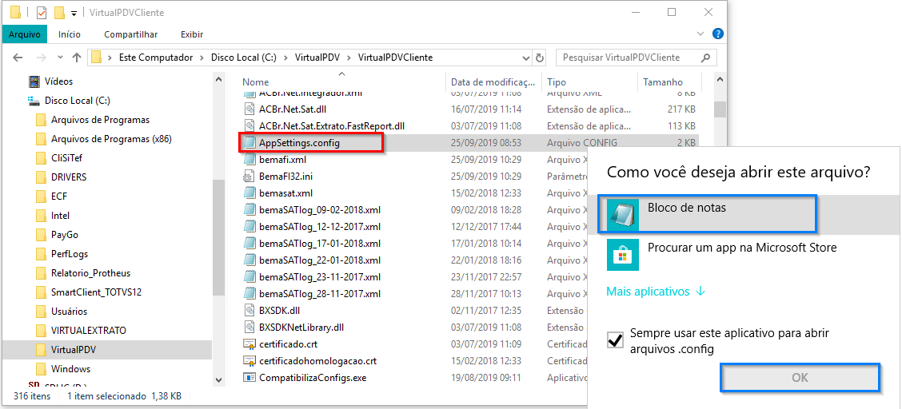Click the bemasat.xml file icon
The image size is (902, 409).
[x=249, y=193]
